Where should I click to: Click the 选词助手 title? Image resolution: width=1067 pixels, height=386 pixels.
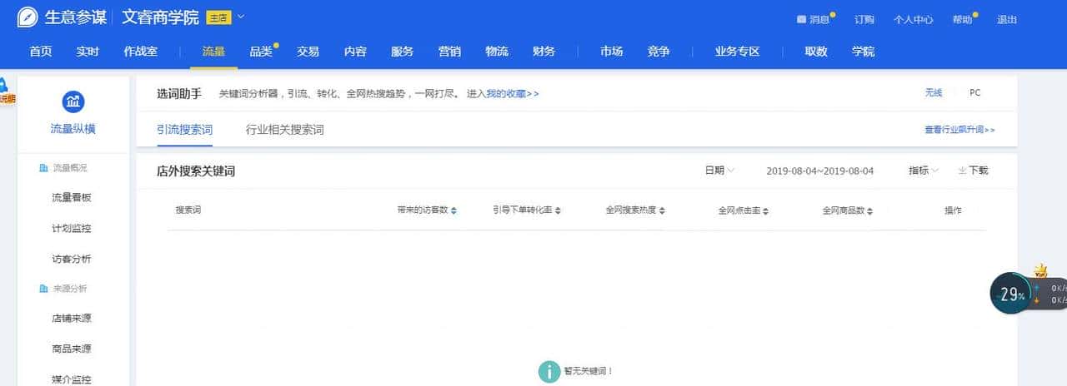tap(179, 93)
